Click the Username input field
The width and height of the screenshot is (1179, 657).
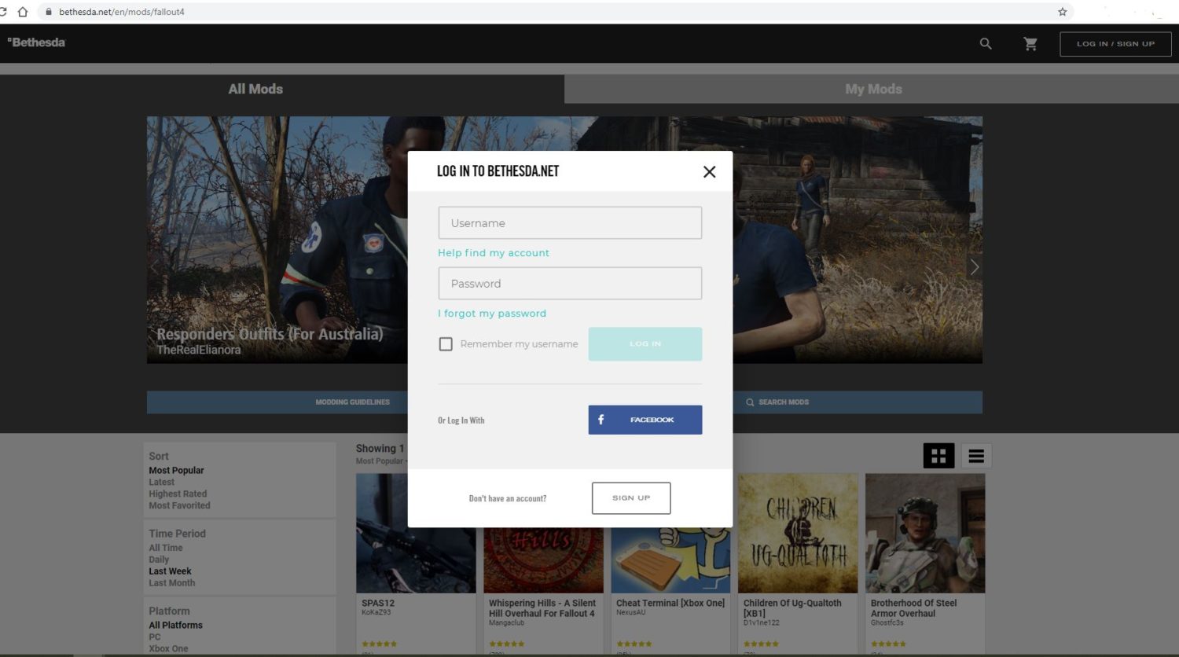pyautogui.click(x=570, y=223)
